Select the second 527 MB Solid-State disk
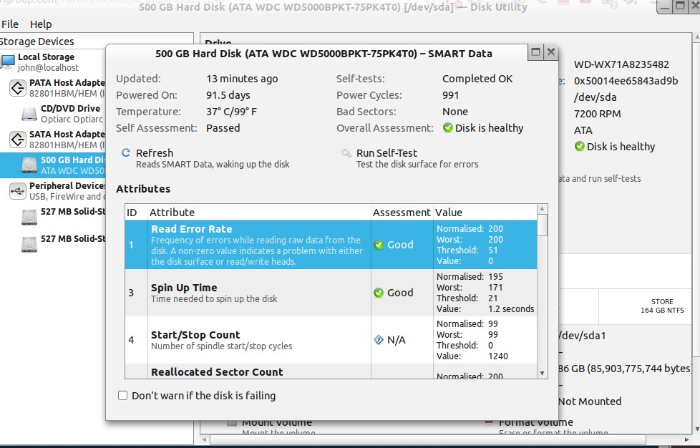This screenshot has height=448, width=700. pos(29,243)
